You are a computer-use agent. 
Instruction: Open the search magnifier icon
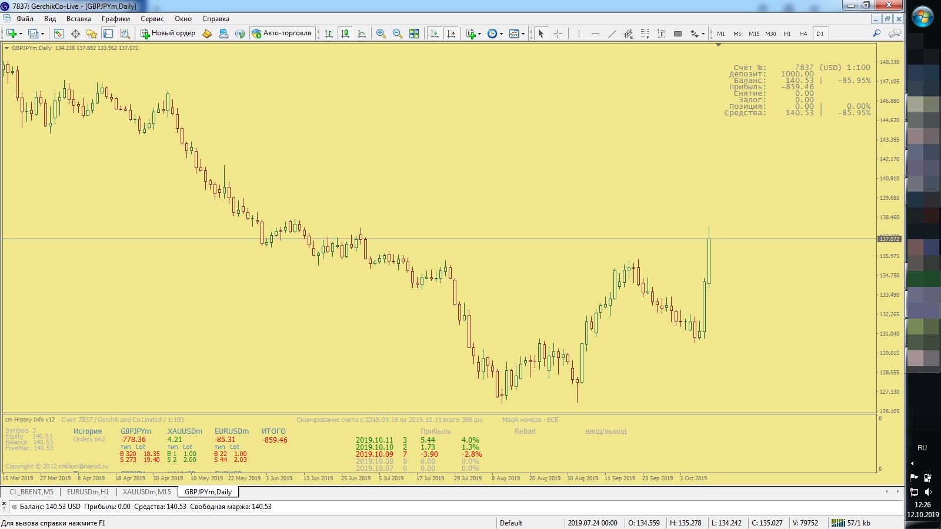pyautogui.click(x=876, y=34)
